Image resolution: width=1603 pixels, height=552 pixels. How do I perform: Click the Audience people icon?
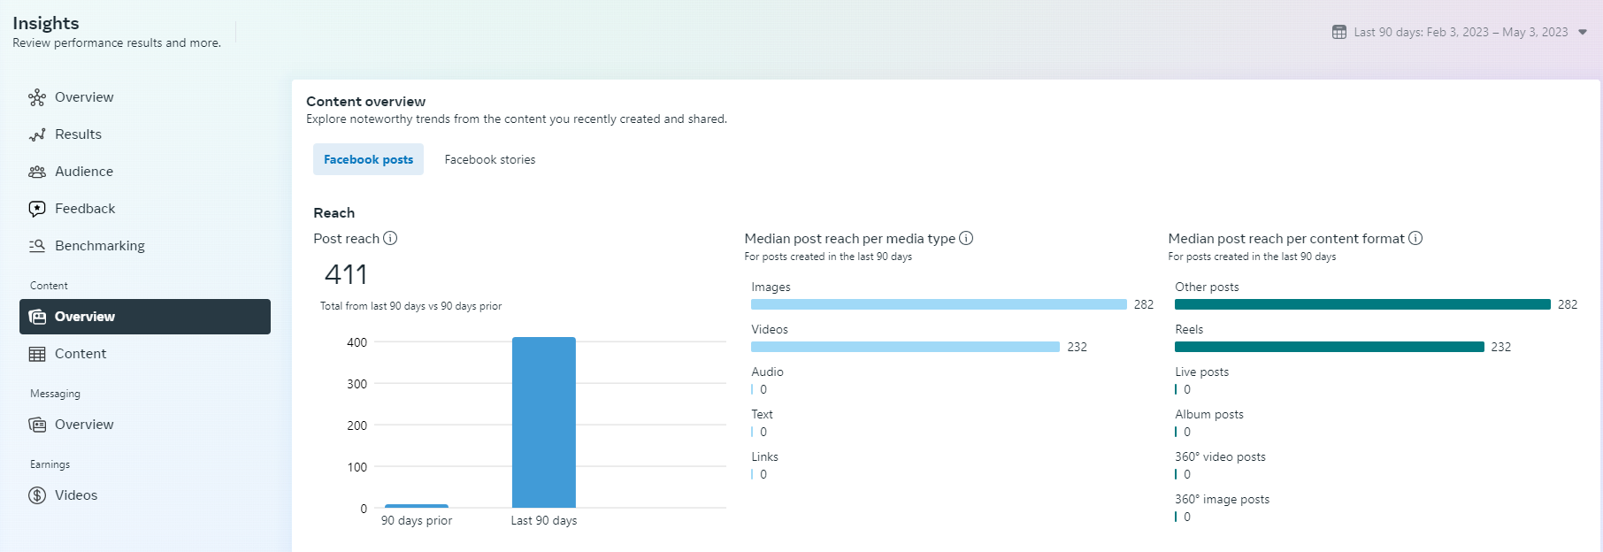click(37, 172)
